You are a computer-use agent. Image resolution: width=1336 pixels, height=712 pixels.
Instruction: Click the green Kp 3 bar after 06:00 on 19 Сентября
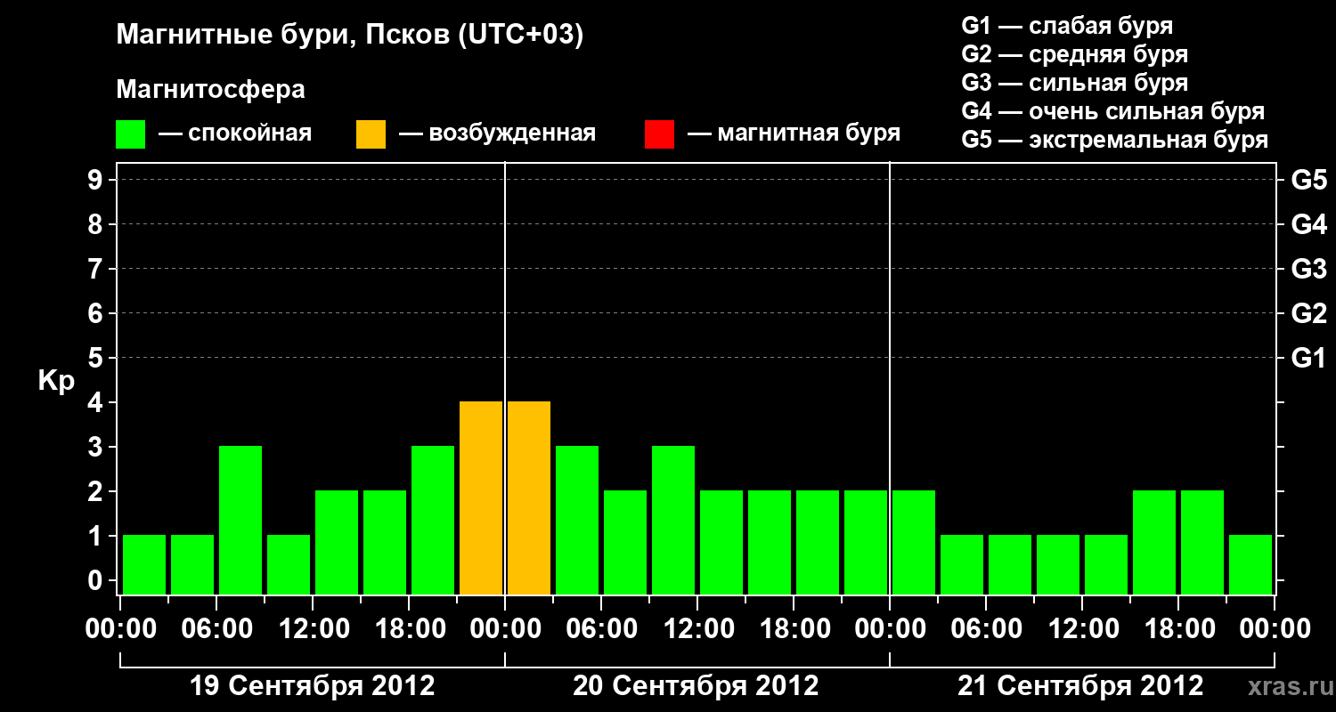(240, 520)
